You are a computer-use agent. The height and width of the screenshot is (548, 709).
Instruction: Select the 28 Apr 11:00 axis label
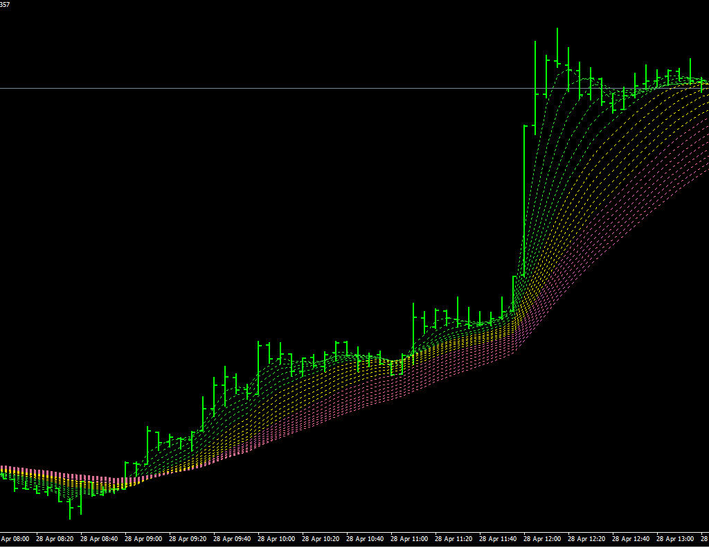click(x=410, y=538)
